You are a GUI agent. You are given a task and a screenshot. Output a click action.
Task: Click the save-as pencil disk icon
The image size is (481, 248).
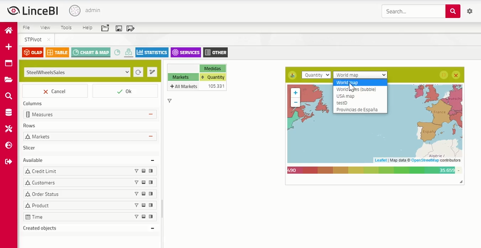coord(130,28)
